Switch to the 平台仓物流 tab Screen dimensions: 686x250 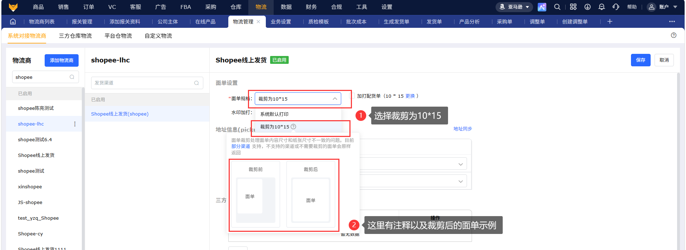(x=118, y=36)
